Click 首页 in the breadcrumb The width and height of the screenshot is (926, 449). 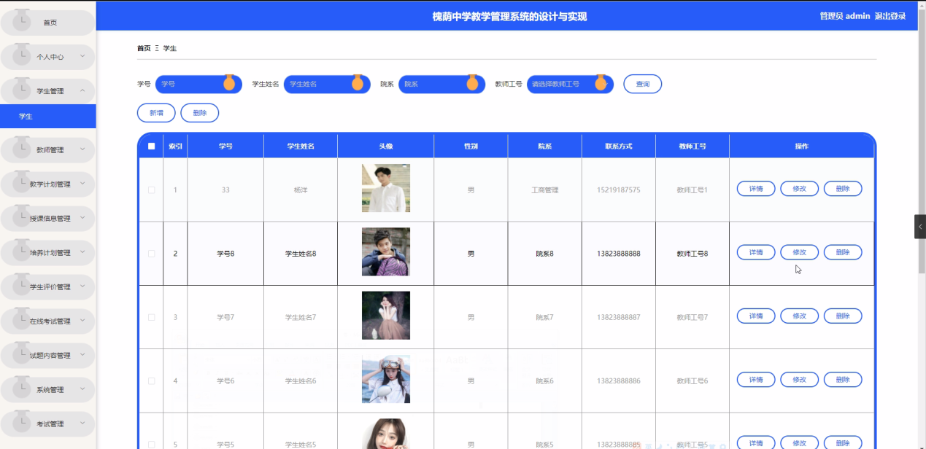[x=144, y=48]
